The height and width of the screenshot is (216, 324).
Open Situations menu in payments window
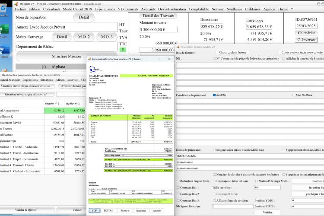pyautogui.click(x=47, y=80)
